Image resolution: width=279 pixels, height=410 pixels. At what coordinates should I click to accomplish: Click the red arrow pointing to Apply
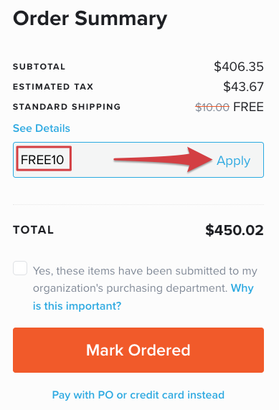click(163, 160)
